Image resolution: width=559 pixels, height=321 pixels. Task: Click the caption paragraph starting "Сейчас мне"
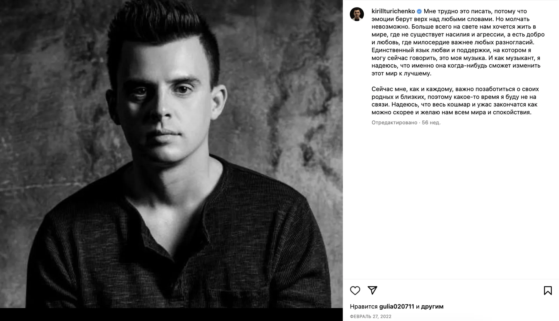pyautogui.click(x=455, y=101)
